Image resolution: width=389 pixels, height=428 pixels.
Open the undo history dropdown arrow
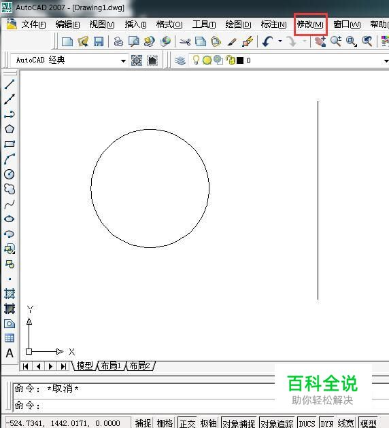click(280, 41)
